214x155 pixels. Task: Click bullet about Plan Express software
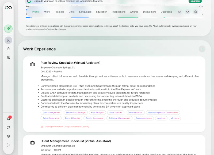91,89
